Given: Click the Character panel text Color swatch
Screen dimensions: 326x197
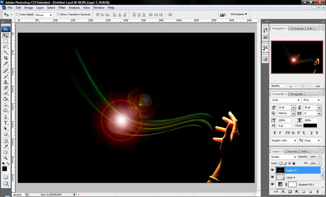Looking at the screenshot, I should (310, 126).
